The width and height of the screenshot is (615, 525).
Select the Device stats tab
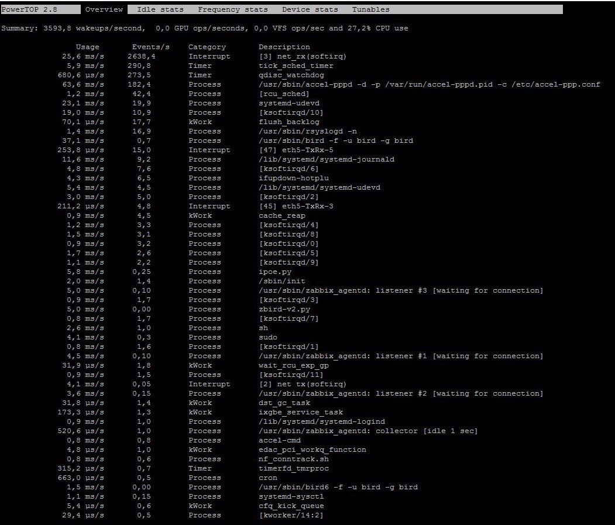click(x=310, y=9)
